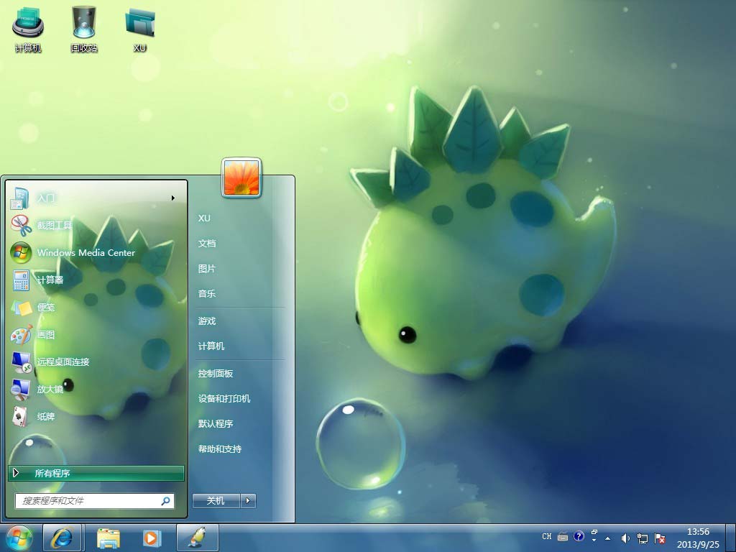Click Internet Explorer taskbar icon
Image resolution: width=736 pixels, height=552 pixels.
pyautogui.click(x=62, y=538)
